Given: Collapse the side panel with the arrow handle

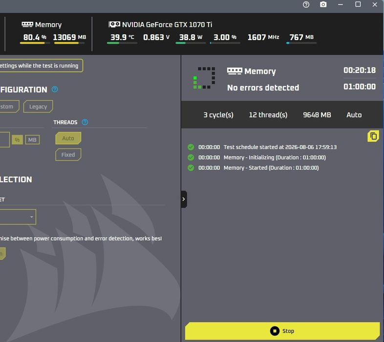Looking at the screenshot, I should (x=184, y=199).
